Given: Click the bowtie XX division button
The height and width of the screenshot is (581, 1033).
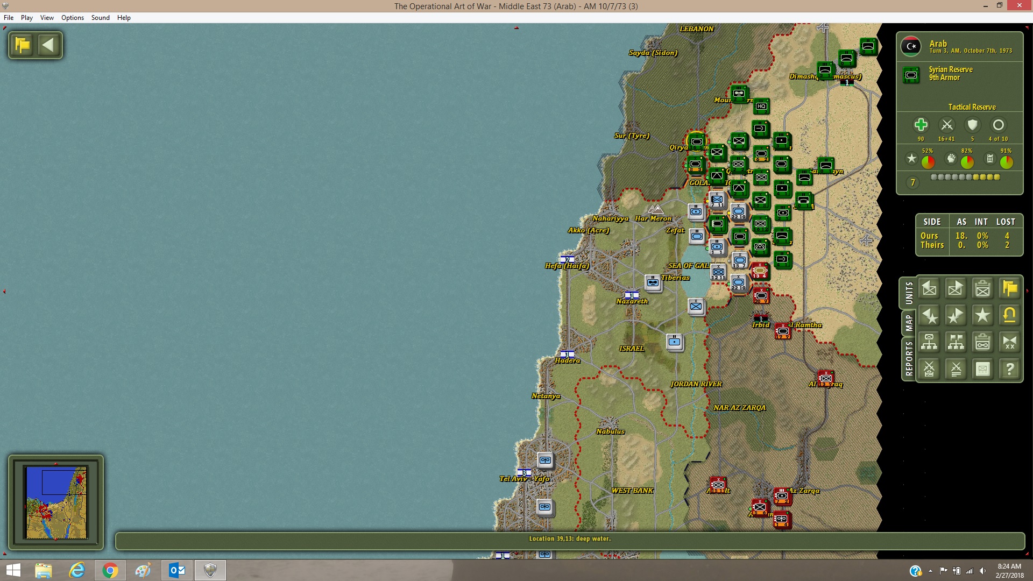Looking at the screenshot, I should click(x=1009, y=342).
